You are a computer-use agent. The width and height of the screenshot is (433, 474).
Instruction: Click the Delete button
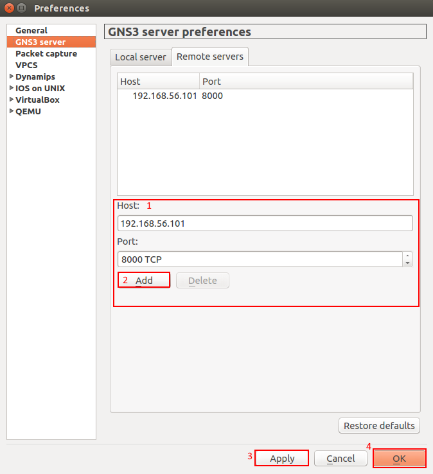coord(202,281)
